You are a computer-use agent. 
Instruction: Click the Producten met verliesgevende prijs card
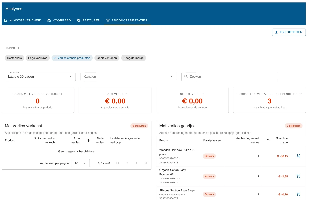(269, 100)
